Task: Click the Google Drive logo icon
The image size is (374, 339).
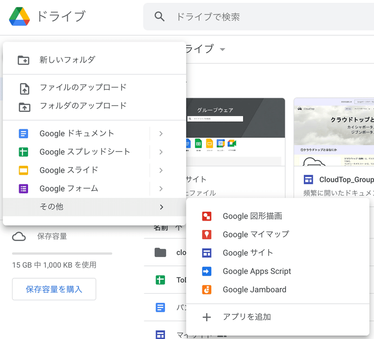Action: click(19, 16)
